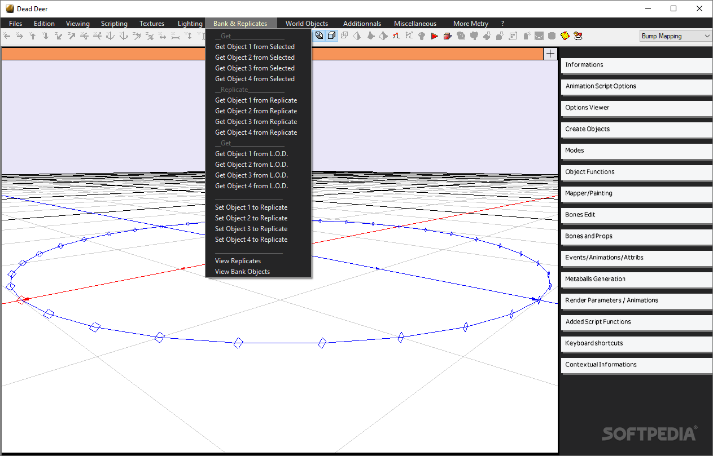
Task: Click the yellow and red note icon
Action: coord(565,36)
